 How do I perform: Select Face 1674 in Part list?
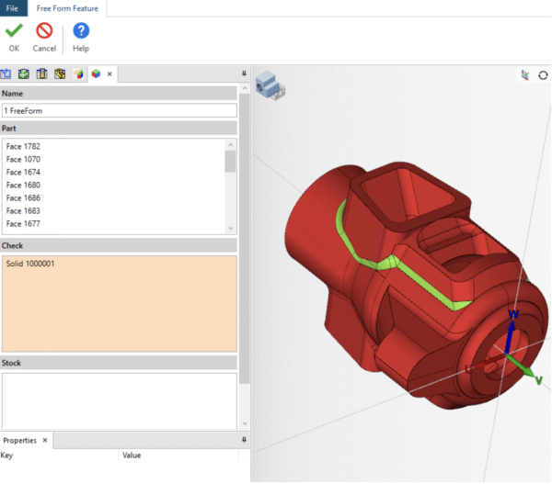tap(23, 173)
